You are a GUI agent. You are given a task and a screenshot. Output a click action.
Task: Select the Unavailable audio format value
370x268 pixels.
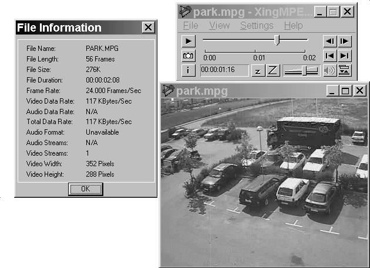click(x=102, y=132)
